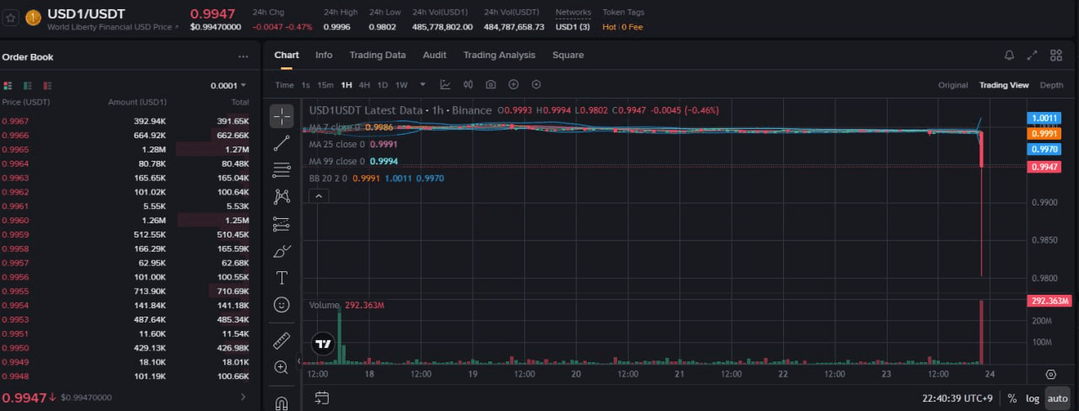Toggle log scale on price axis
The height and width of the screenshot is (411, 1079).
(x=1033, y=398)
